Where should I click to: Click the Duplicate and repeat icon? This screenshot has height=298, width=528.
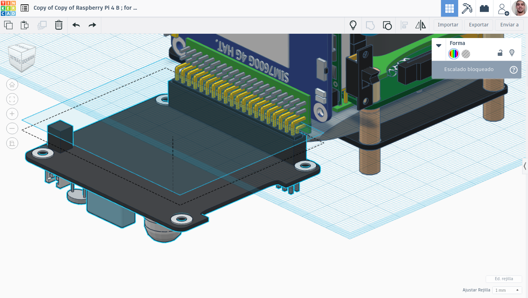pos(42,25)
